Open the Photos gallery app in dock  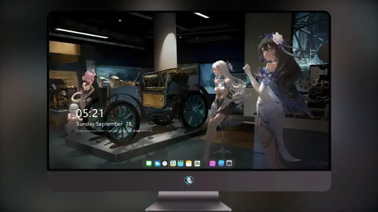197,163
